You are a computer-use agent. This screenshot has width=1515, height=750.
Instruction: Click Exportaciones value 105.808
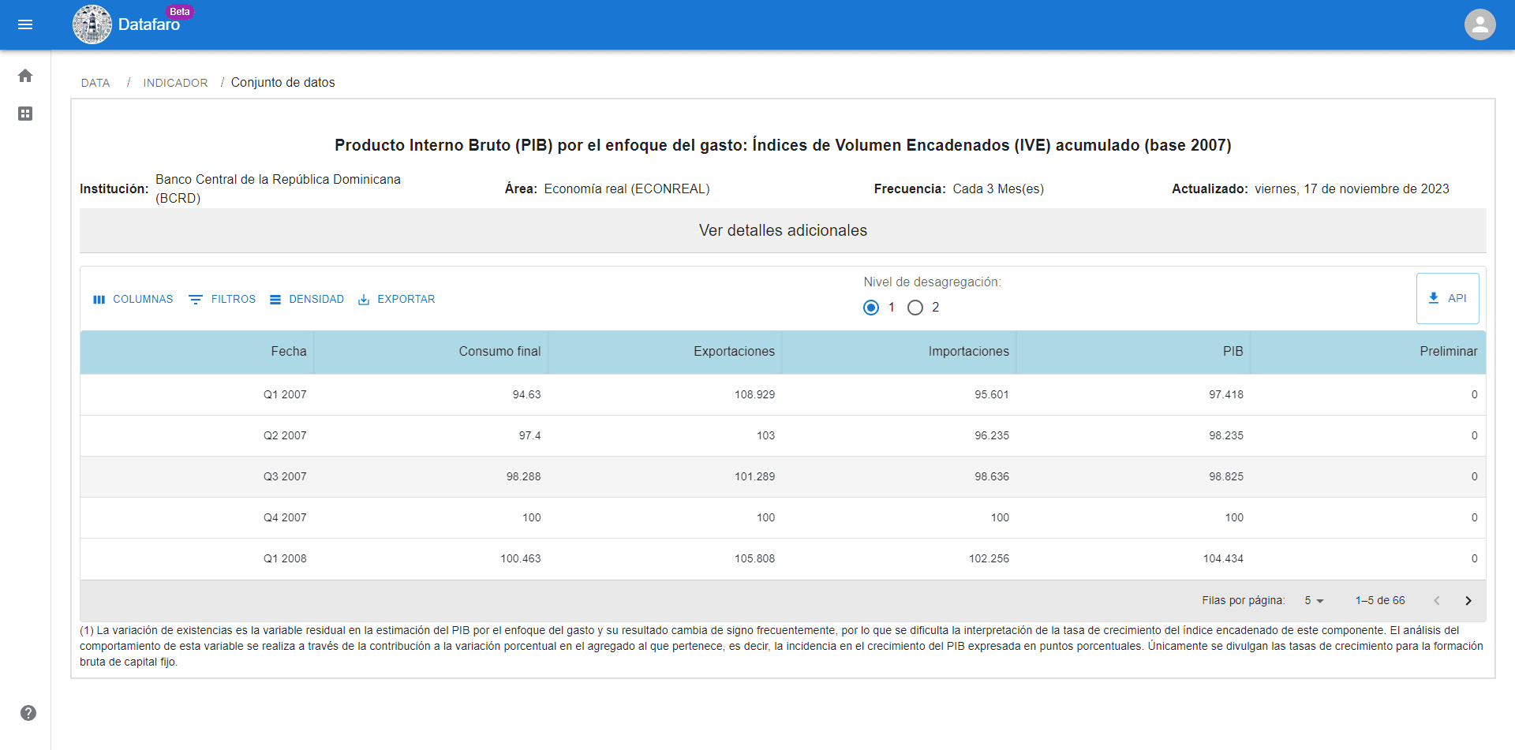(x=755, y=559)
